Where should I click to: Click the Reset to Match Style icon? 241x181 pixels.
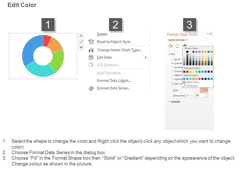point(91,42)
